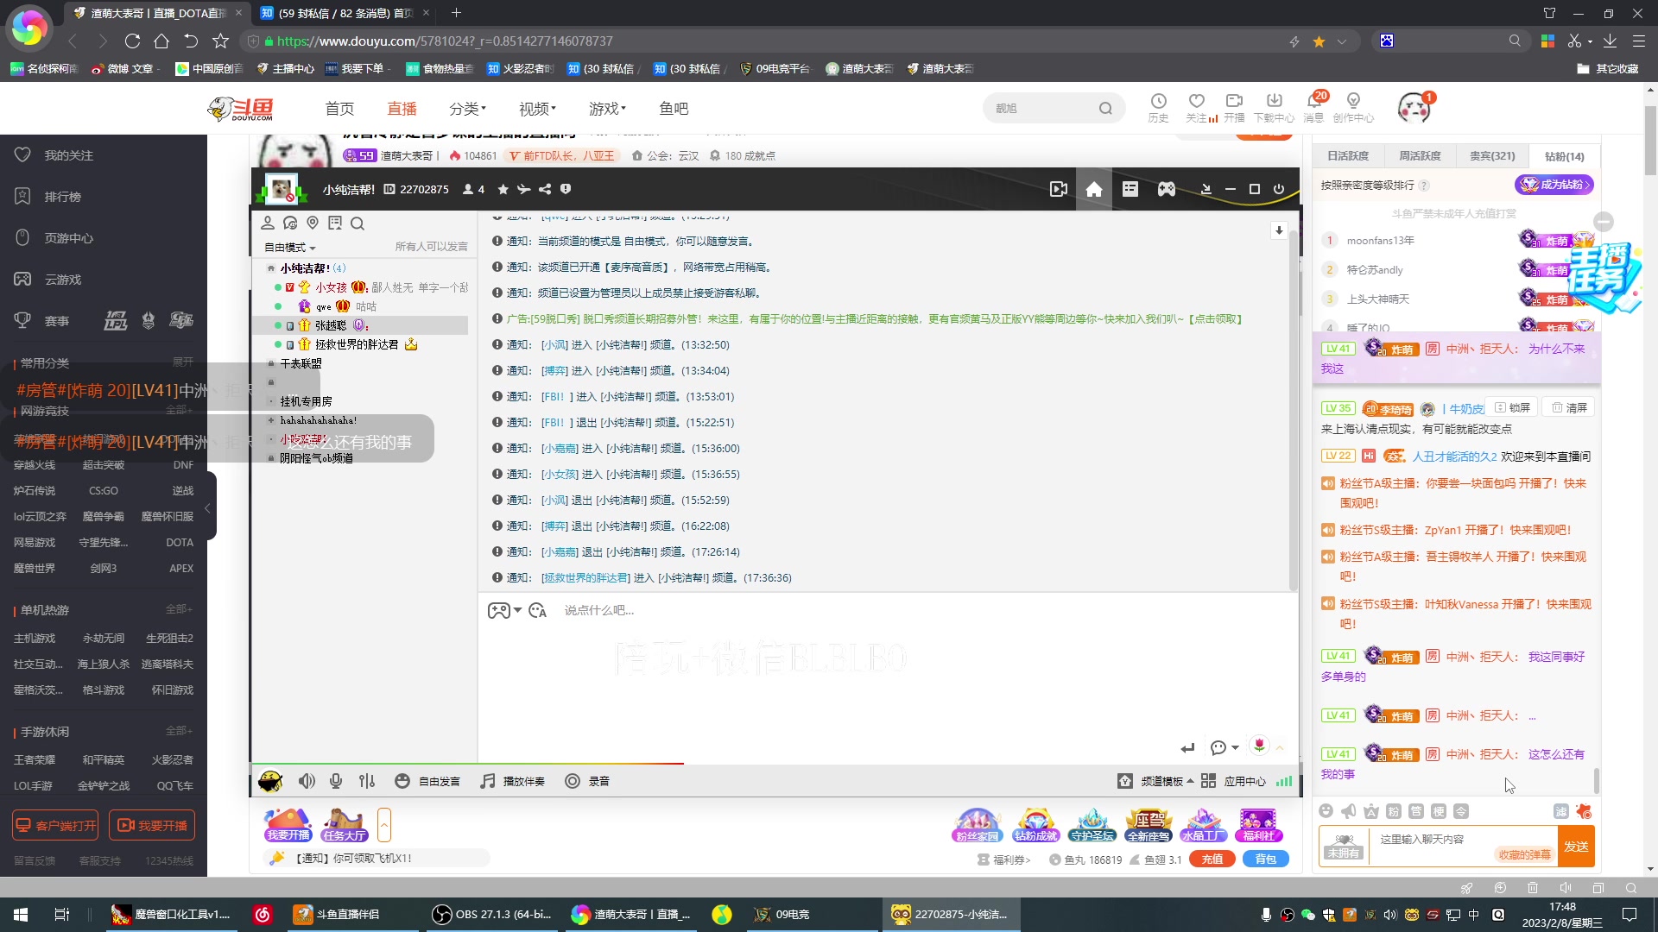Open the YY home icon in the header

1094,189
